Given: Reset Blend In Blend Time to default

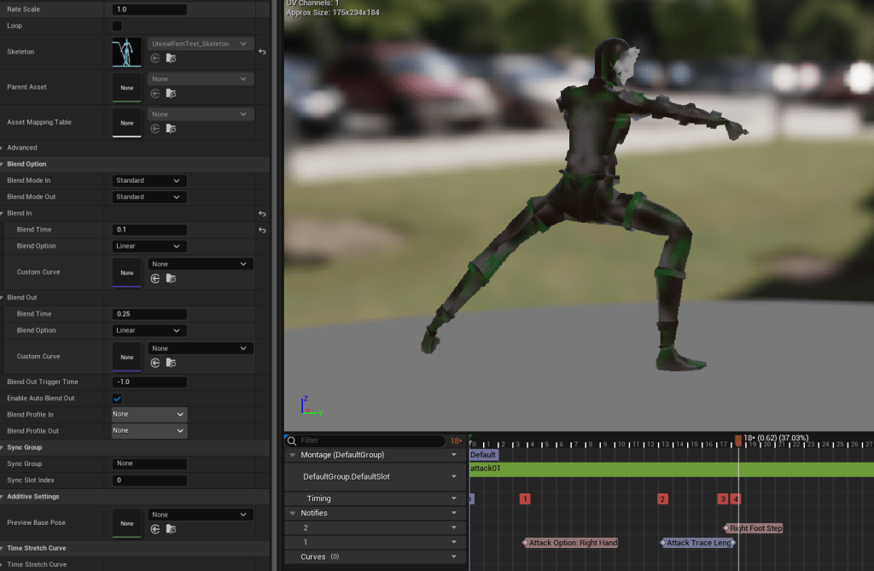Looking at the screenshot, I should point(262,230).
